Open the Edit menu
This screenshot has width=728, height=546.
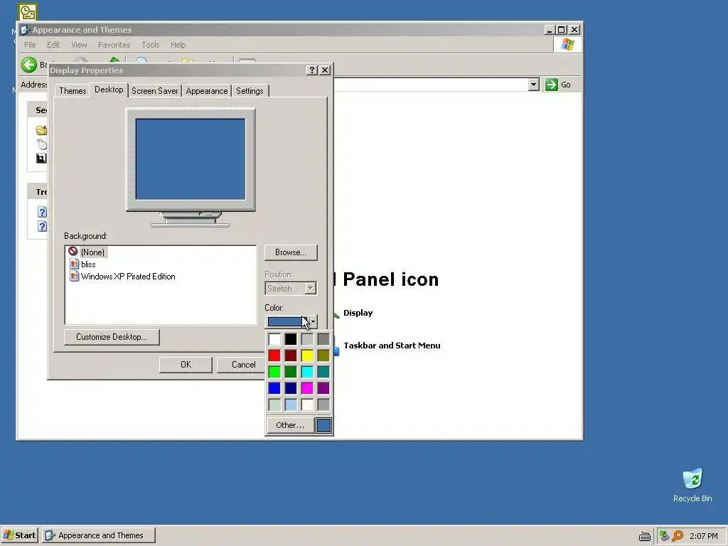(53, 45)
